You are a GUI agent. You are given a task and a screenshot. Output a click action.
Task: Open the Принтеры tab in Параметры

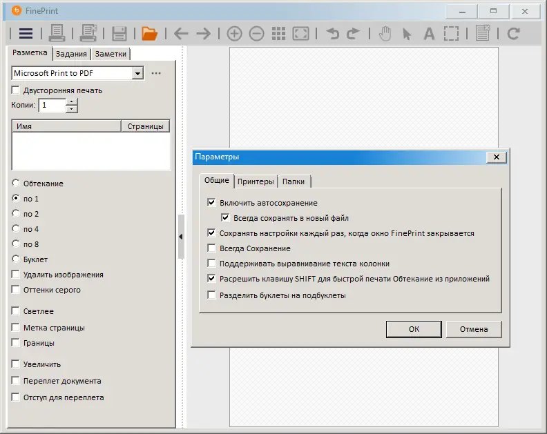(x=256, y=181)
